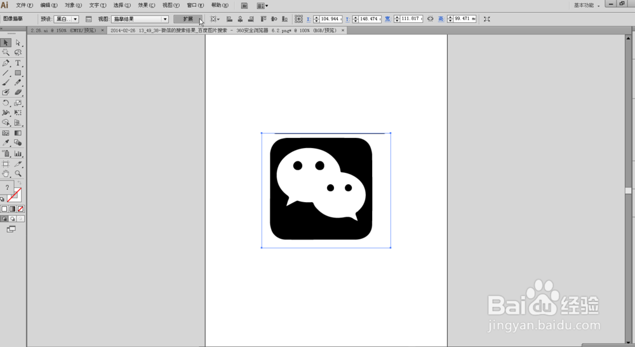Open the 文件 menu

tap(24, 5)
